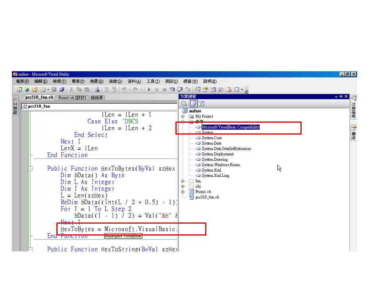The width and height of the screenshot is (381, 285).
Task: Click the Copy icon in toolbar
Action: [79, 89]
